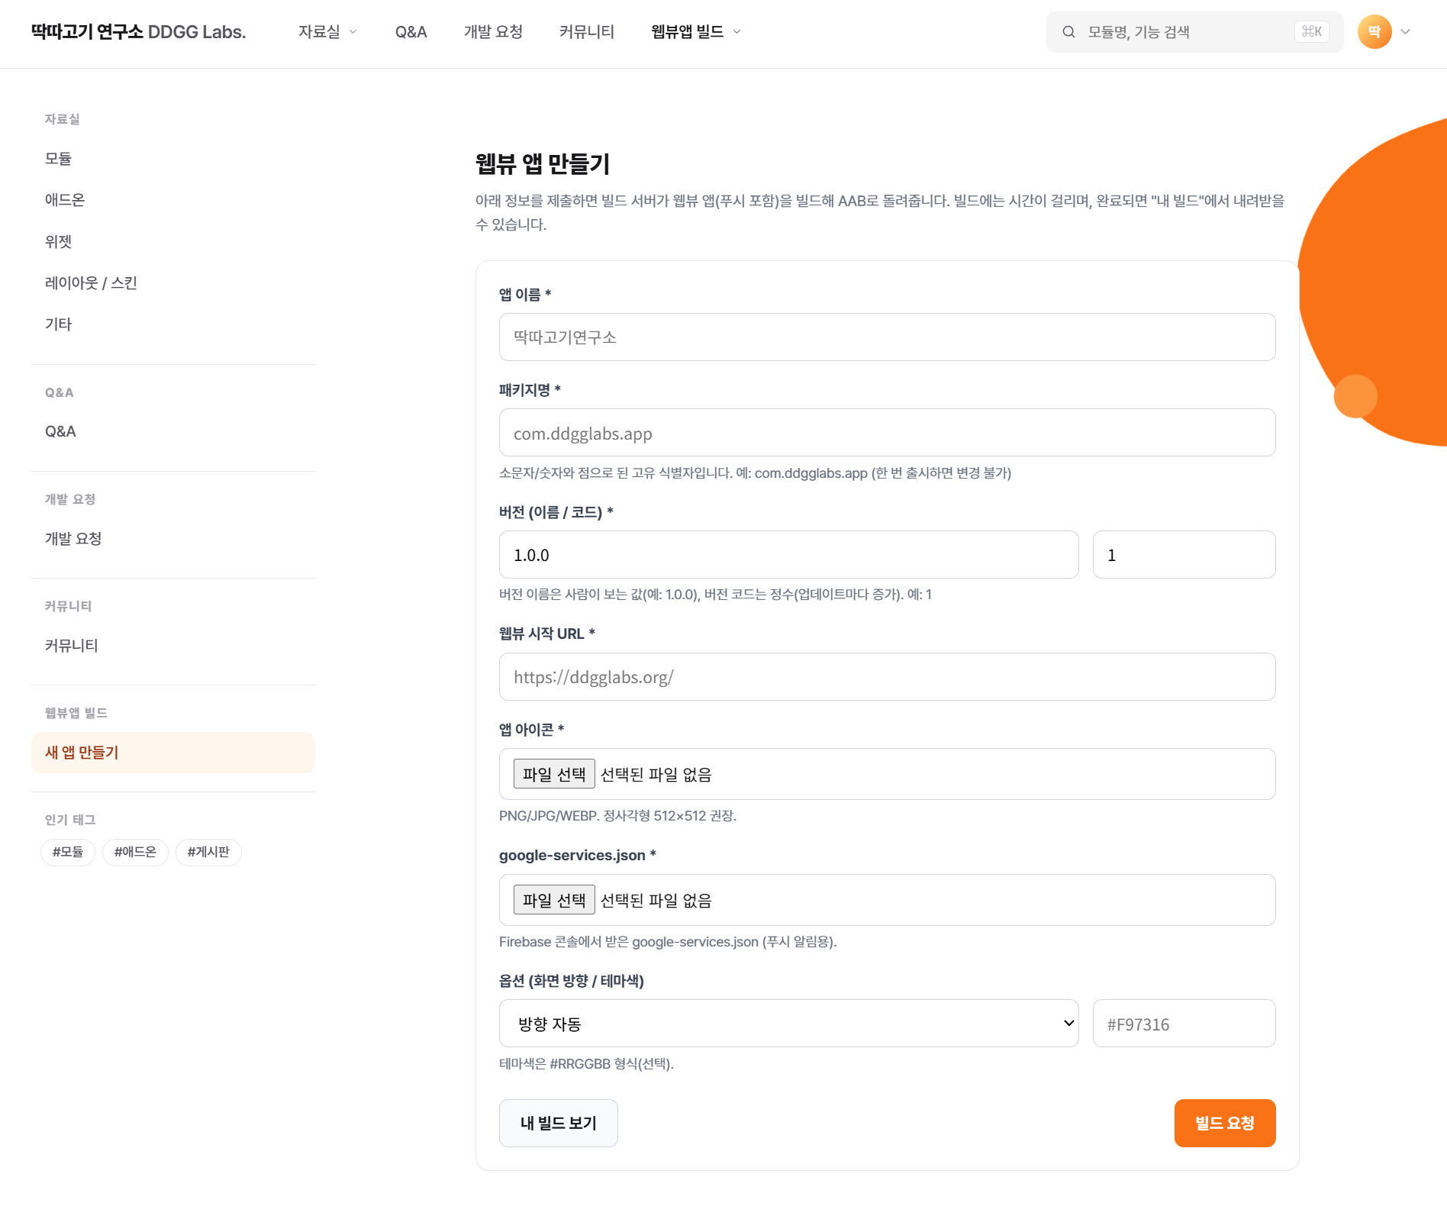Open 애드온 in the sidebar

click(x=172, y=200)
